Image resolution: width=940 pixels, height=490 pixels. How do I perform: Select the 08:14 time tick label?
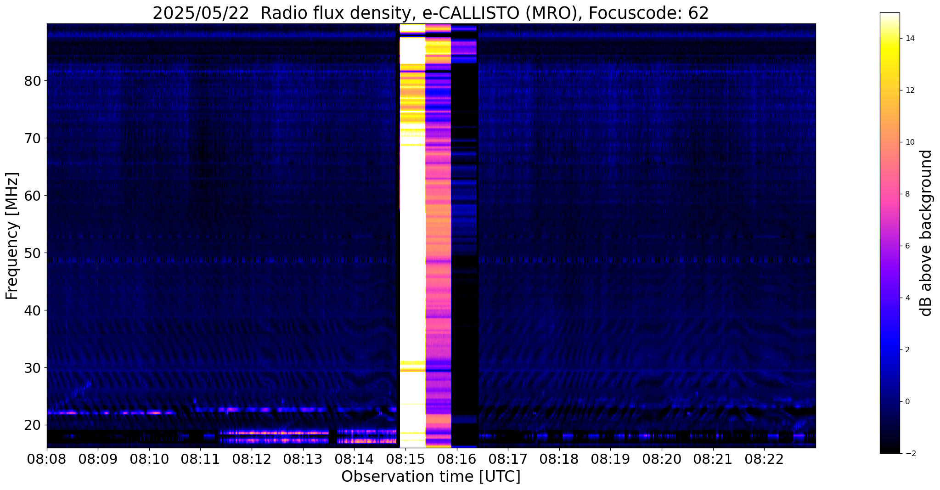coord(354,459)
